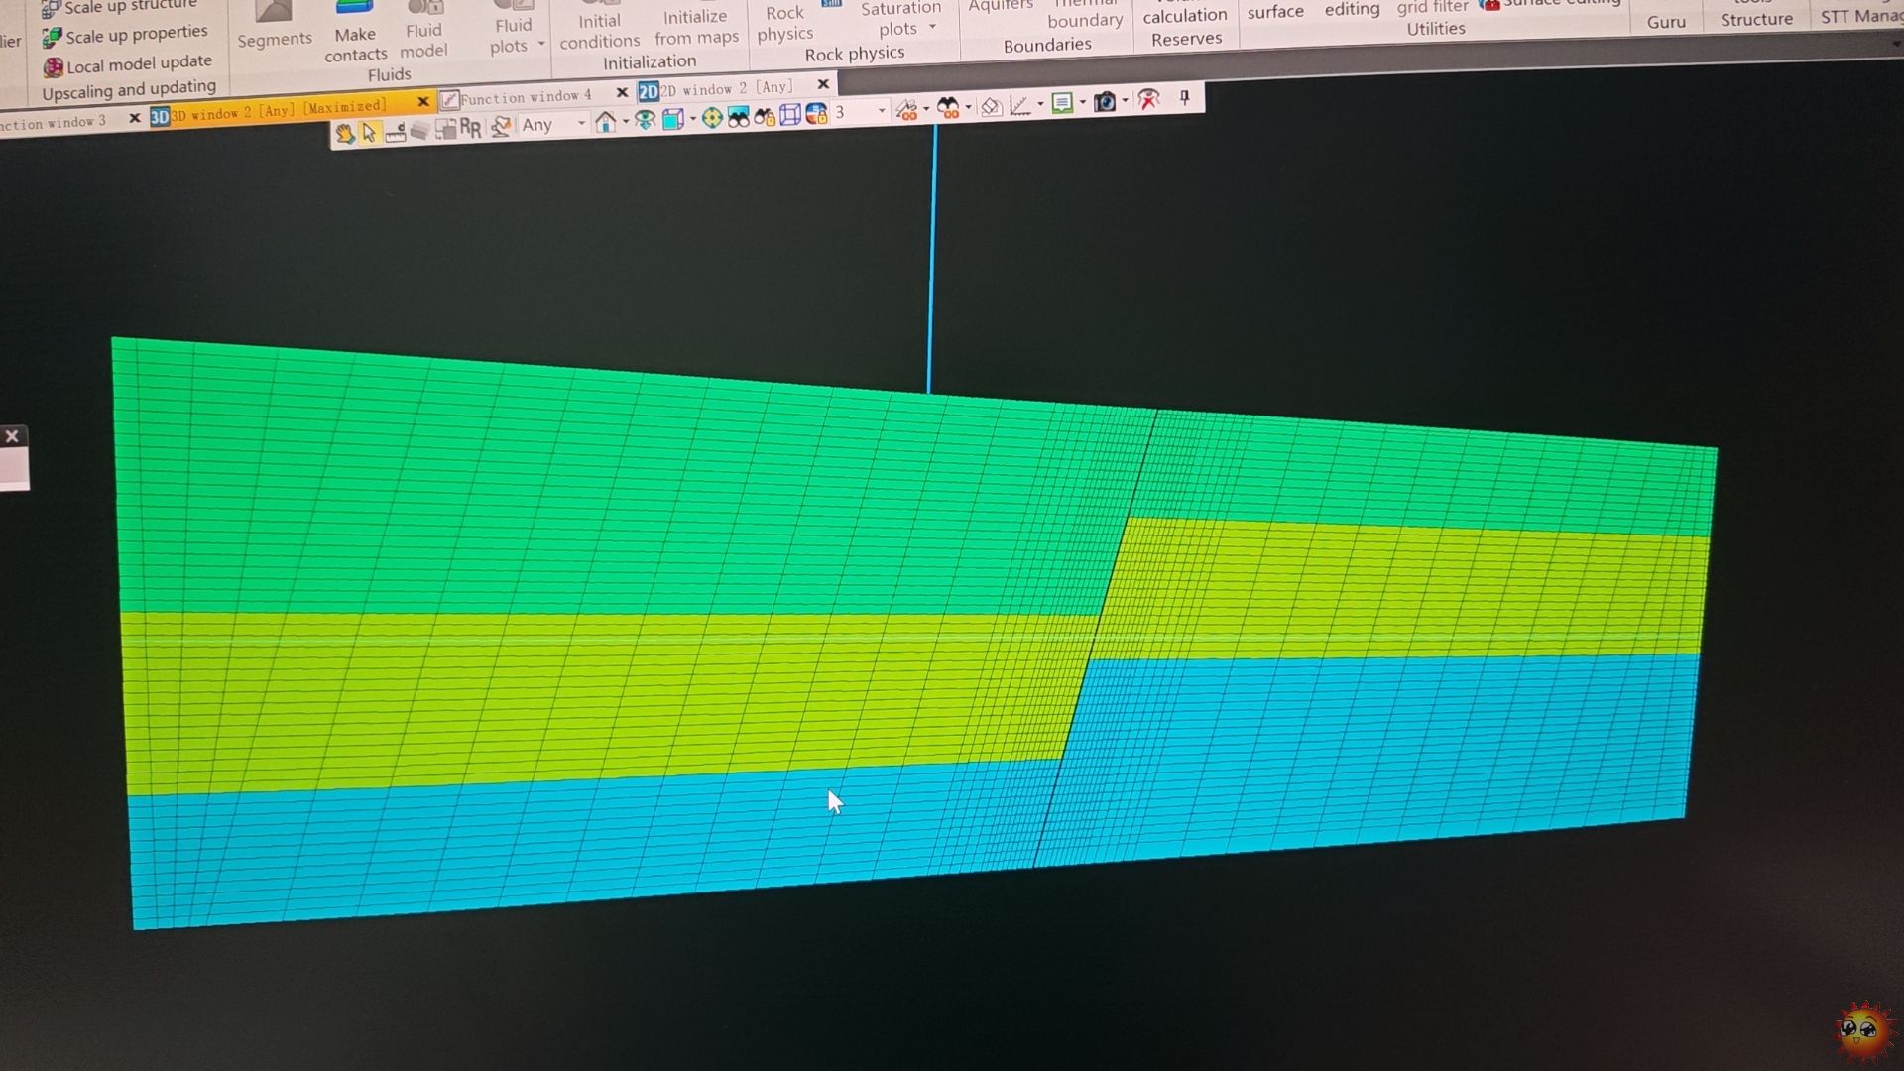Click the measure distance ruler icon
This screenshot has width=1904, height=1071.
coord(395,133)
